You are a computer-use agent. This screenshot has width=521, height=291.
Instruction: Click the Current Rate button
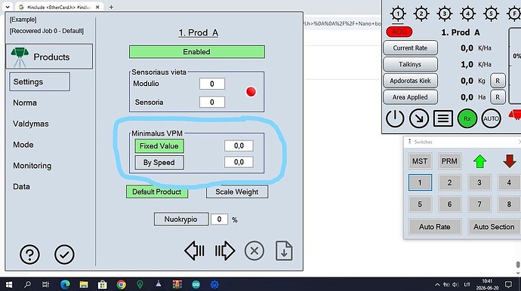[410, 47]
